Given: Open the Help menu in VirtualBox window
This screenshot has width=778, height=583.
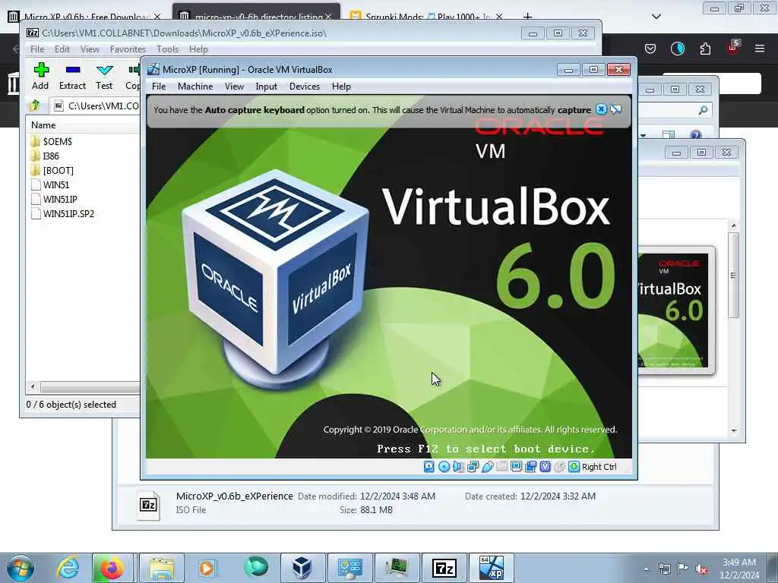Looking at the screenshot, I should pyautogui.click(x=341, y=87).
